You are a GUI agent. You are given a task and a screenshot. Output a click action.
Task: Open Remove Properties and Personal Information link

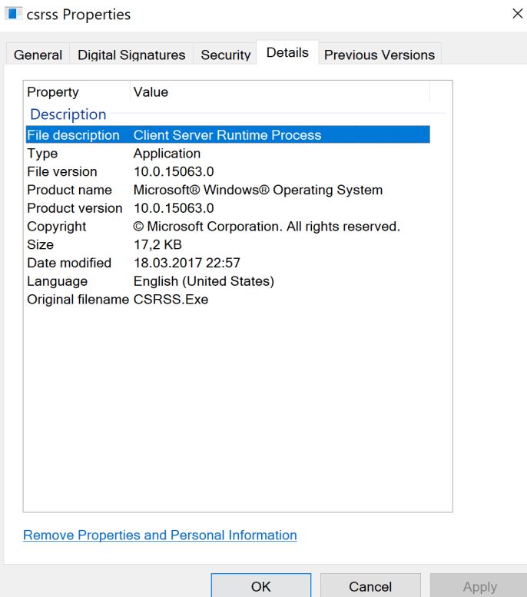pos(160,536)
